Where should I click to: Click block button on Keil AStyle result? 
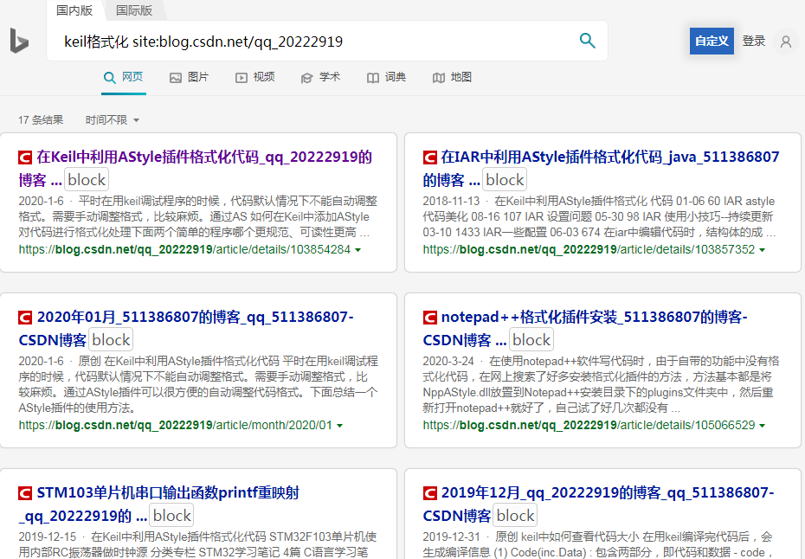87,180
